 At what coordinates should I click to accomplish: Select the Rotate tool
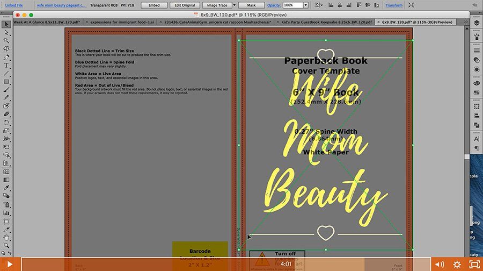tap(6, 123)
